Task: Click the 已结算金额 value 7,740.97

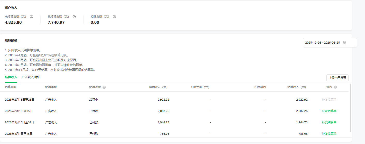Action: 56,22
